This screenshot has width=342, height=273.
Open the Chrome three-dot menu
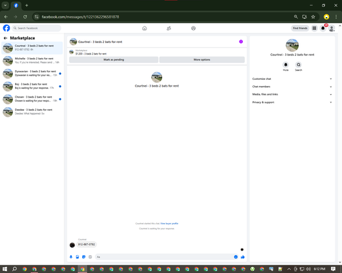click(336, 17)
